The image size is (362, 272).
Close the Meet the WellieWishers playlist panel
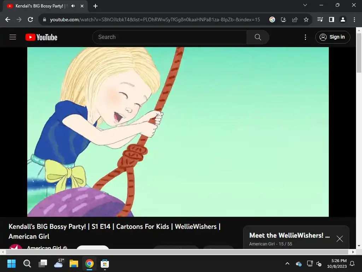340,239
